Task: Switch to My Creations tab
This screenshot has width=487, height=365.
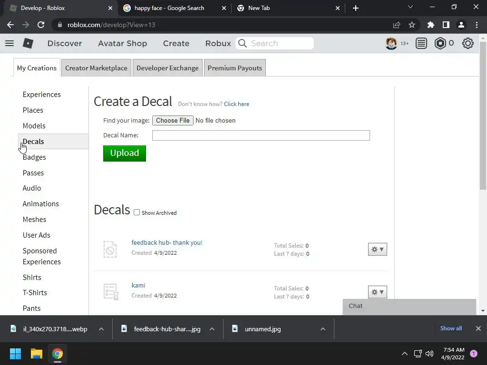Action: tap(37, 67)
